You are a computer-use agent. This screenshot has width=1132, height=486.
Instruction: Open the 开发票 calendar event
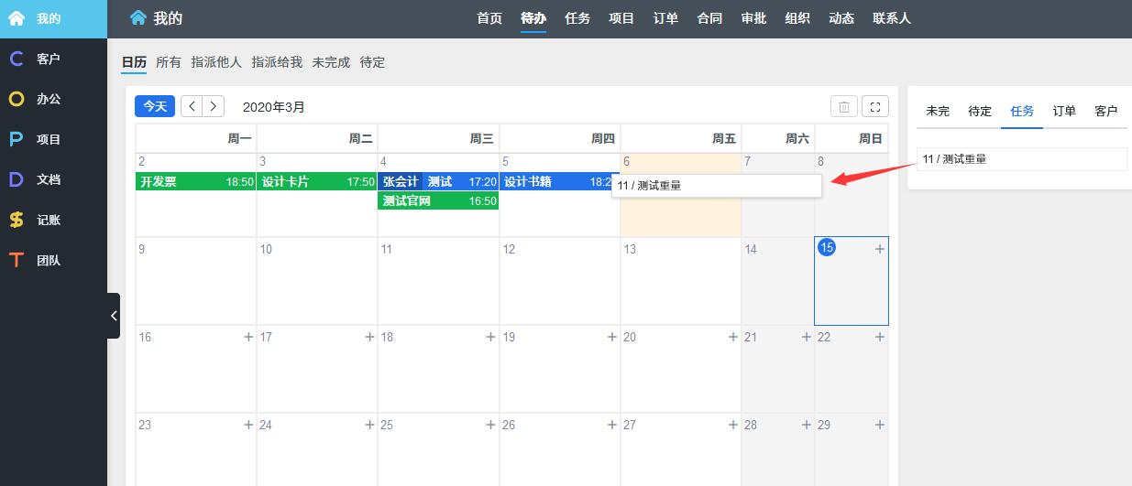pos(196,181)
